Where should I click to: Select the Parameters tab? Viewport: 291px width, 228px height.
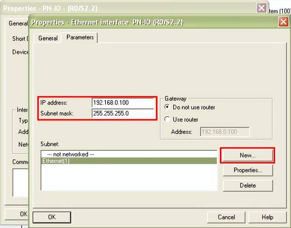(80, 37)
